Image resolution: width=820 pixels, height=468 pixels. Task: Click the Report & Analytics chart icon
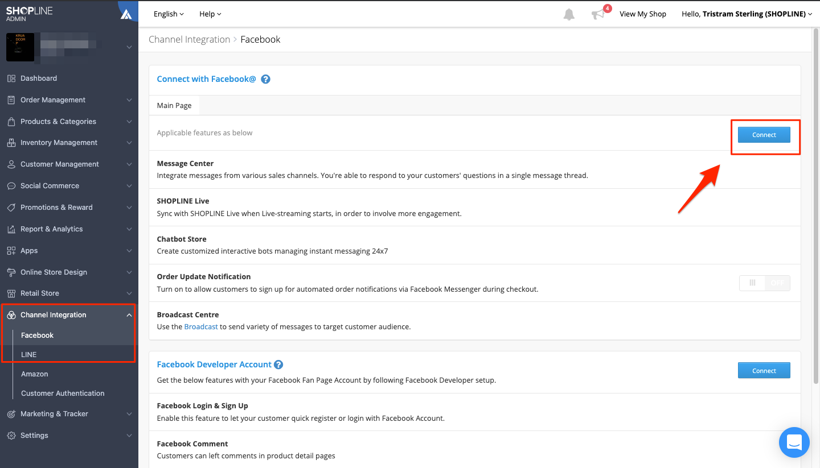(x=11, y=229)
